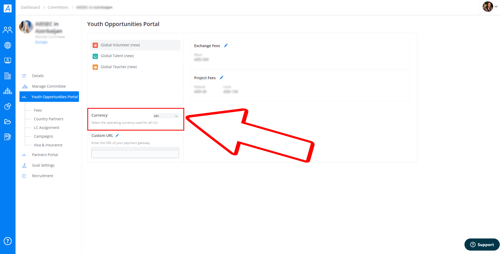Open the globe icon in sidebar

point(8,45)
